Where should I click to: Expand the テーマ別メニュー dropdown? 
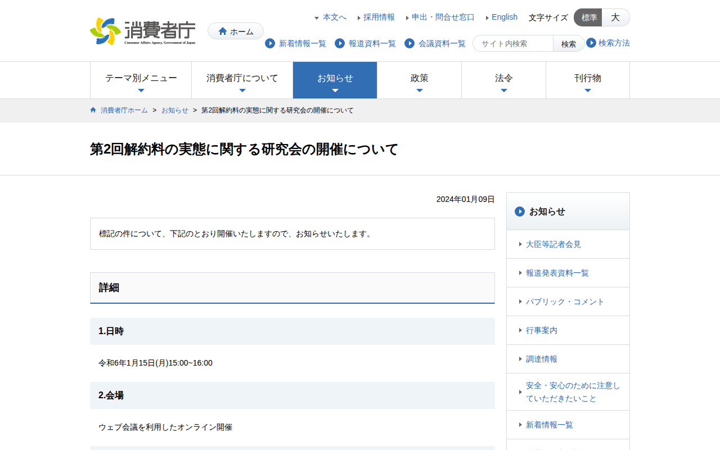pyautogui.click(x=141, y=80)
